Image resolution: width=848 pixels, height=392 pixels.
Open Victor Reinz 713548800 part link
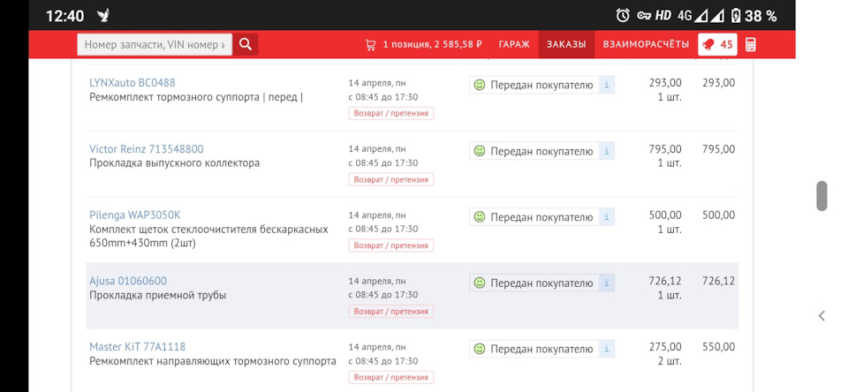[146, 148]
